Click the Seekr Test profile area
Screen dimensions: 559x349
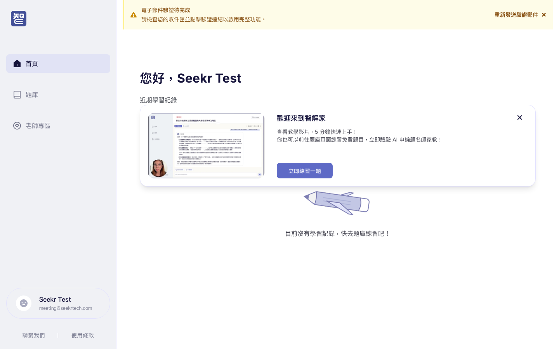tap(58, 303)
